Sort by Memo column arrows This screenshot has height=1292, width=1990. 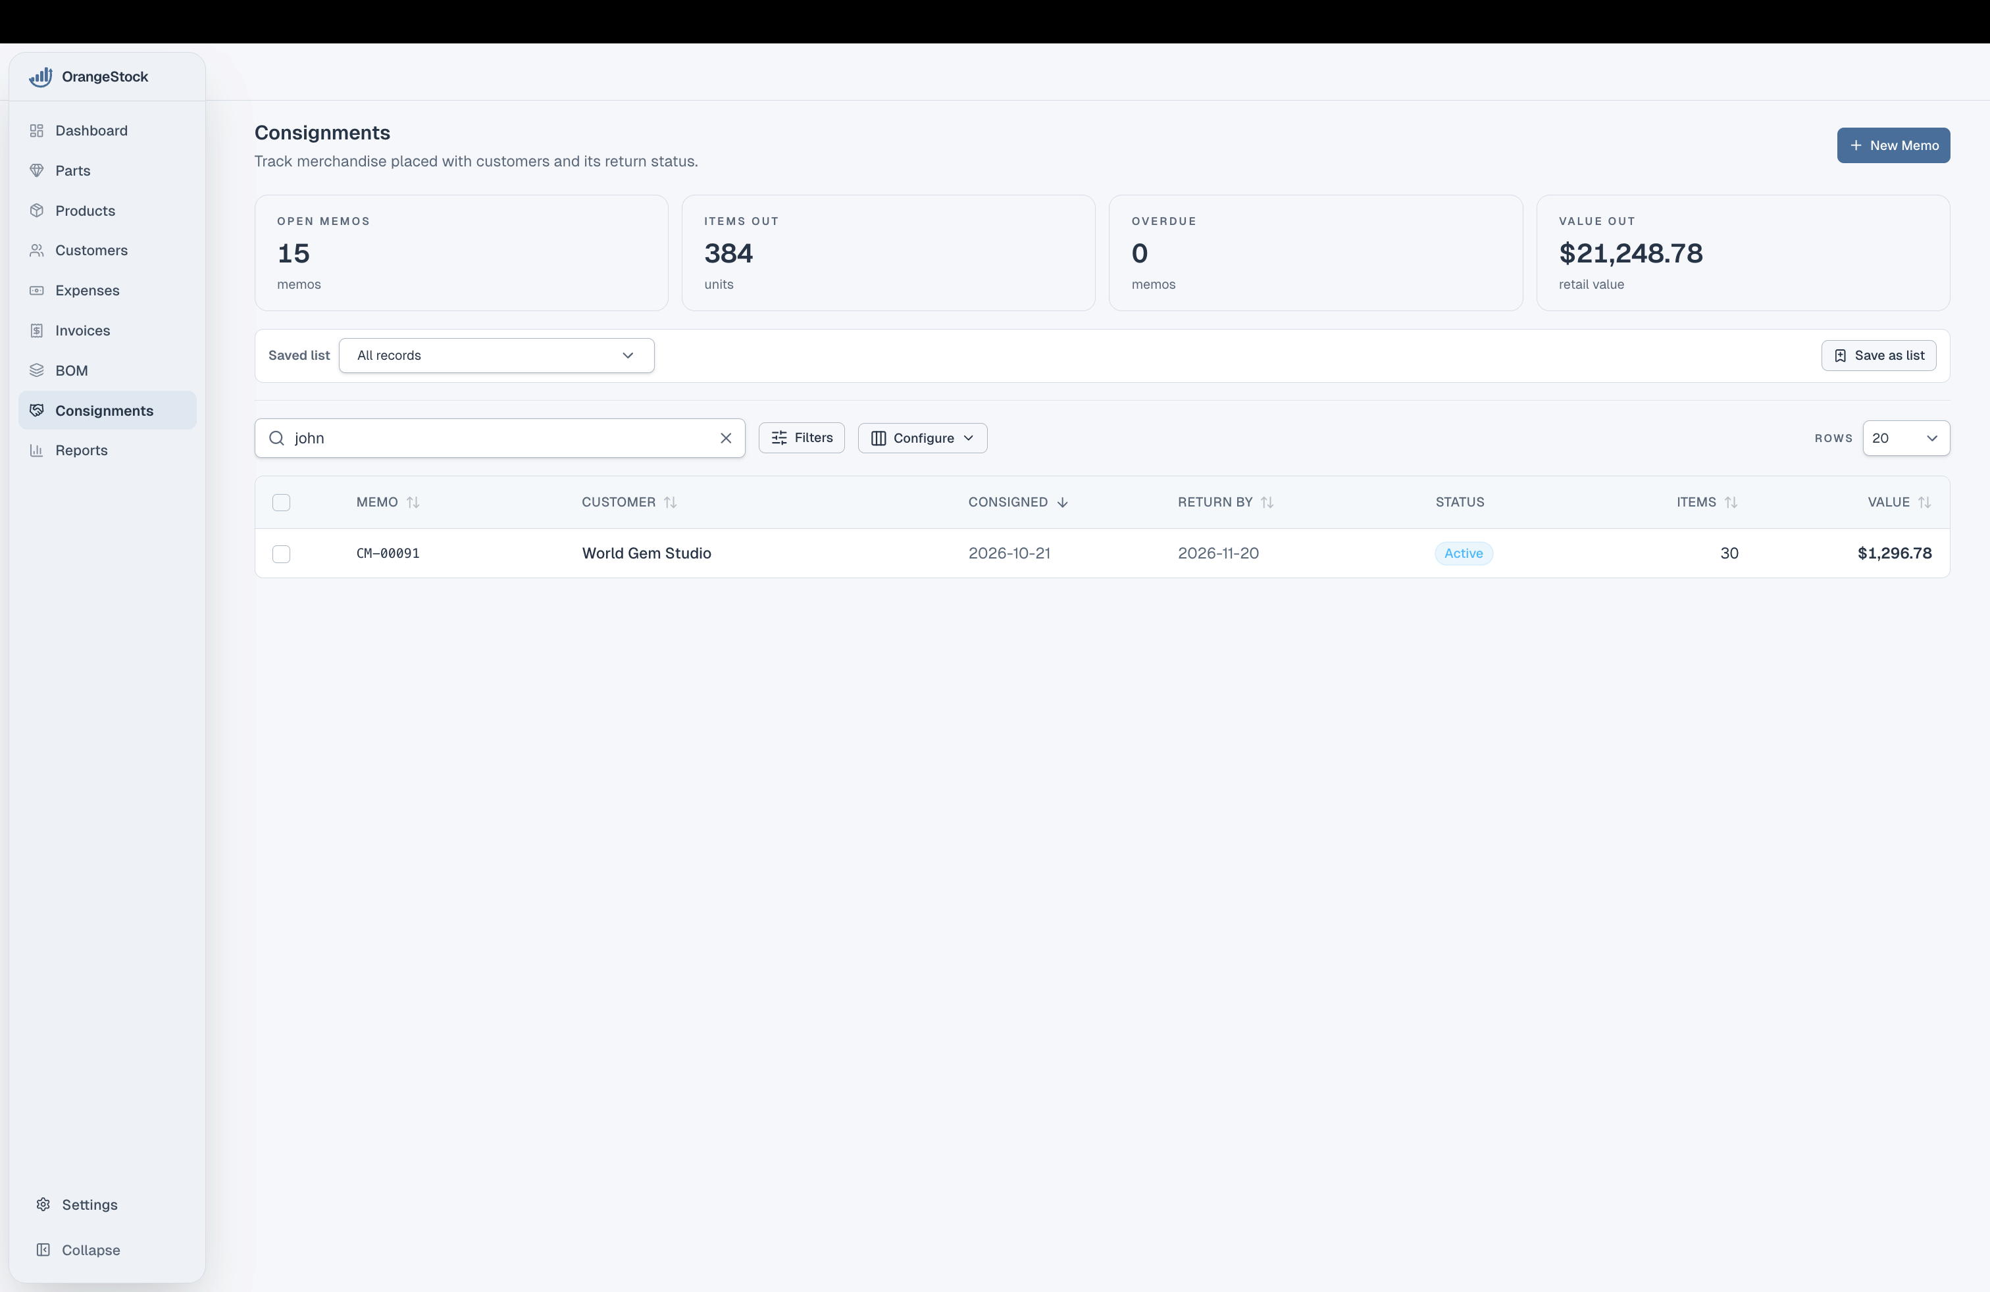[x=413, y=502]
